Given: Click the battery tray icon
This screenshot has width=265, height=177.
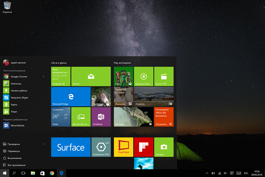Looking at the screenshot, I should click(213, 173).
